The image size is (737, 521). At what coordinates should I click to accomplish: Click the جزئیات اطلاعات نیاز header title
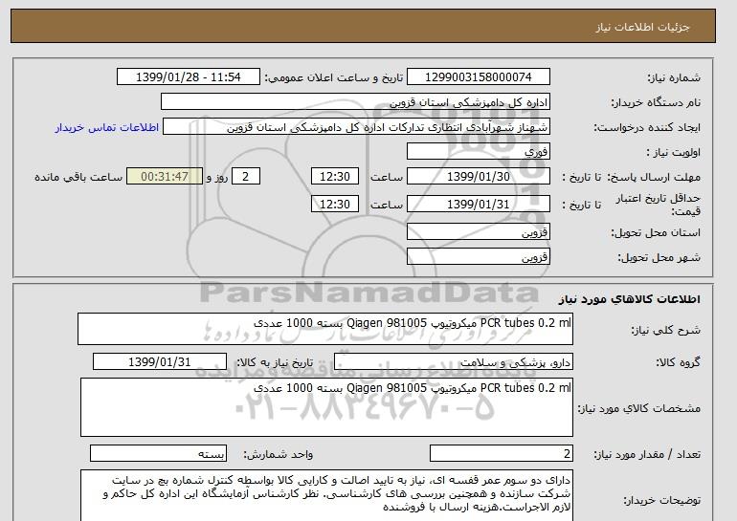(x=642, y=27)
